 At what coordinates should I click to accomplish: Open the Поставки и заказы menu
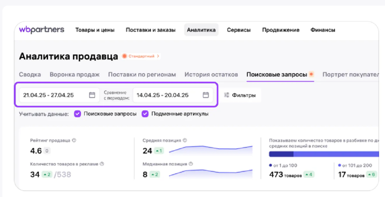pyautogui.click(x=150, y=30)
